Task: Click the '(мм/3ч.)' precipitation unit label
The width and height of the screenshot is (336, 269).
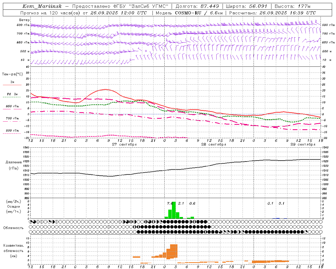Action: pos(14,201)
